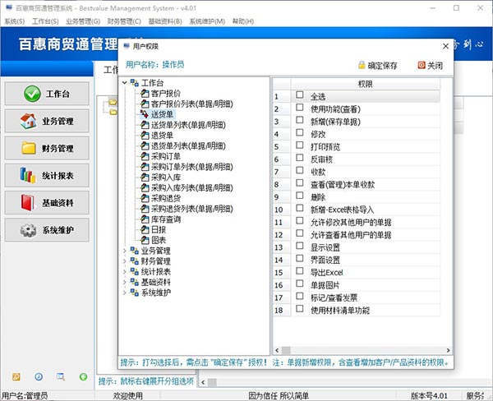Check 使用材料清单功能 checkbox
The height and width of the screenshot is (401, 493).
[x=300, y=308]
